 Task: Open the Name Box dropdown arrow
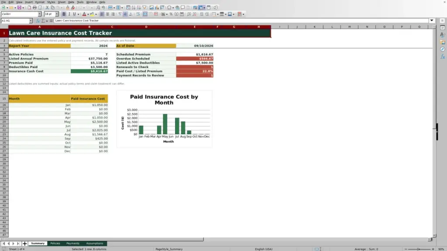click(31, 21)
